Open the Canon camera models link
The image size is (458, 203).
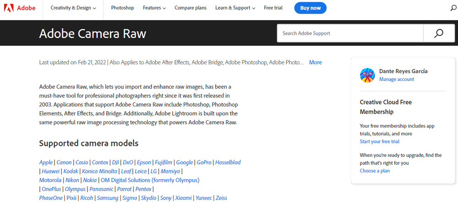tap(64, 162)
